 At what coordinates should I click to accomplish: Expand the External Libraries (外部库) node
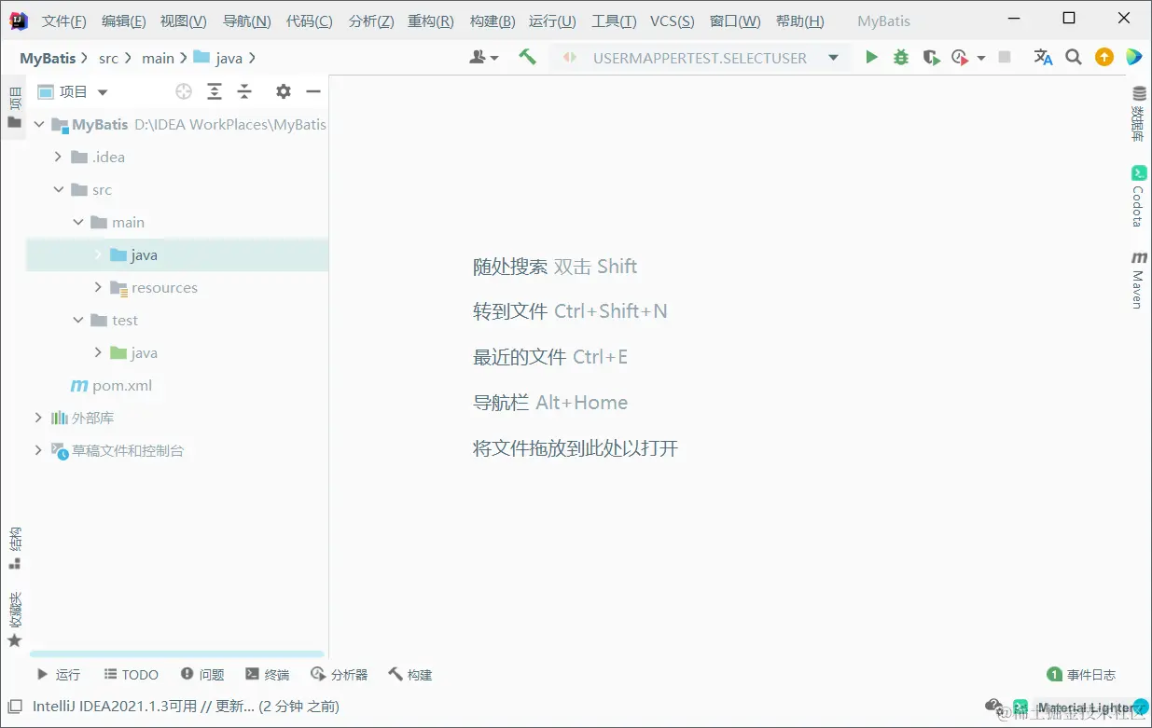tap(38, 418)
